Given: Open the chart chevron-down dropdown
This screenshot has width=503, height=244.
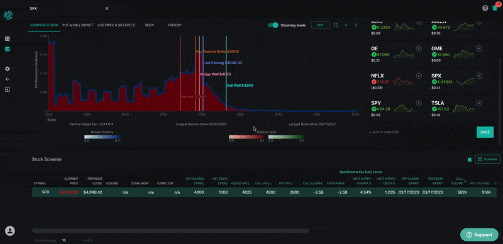Looking at the screenshot, I should (x=346, y=25).
